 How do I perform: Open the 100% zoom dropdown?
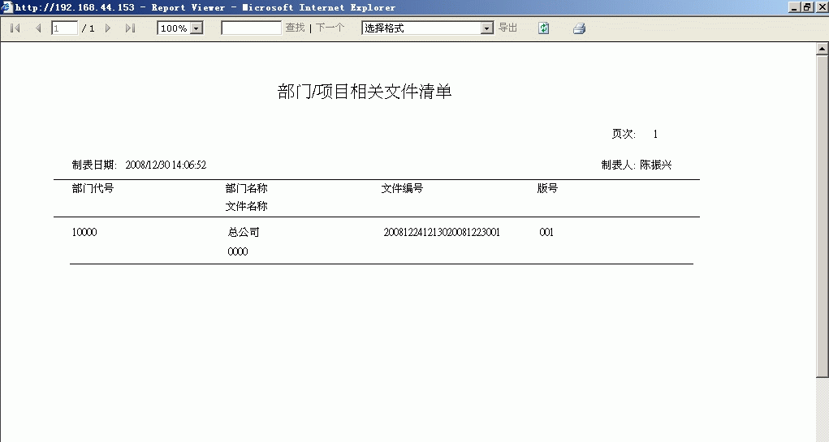point(196,28)
